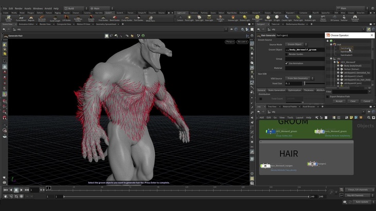Choose the Part Guides tool
The image size is (376, 211).
[138, 18]
